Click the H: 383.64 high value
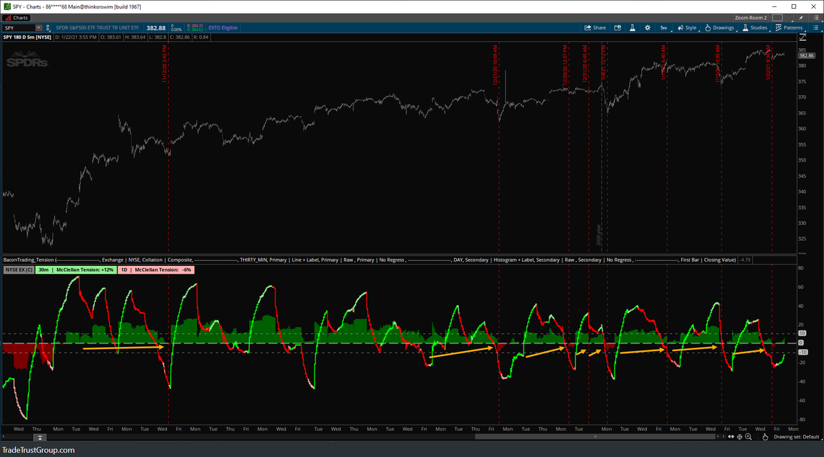This screenshot has width=824, height=457. tap(135, 37)
